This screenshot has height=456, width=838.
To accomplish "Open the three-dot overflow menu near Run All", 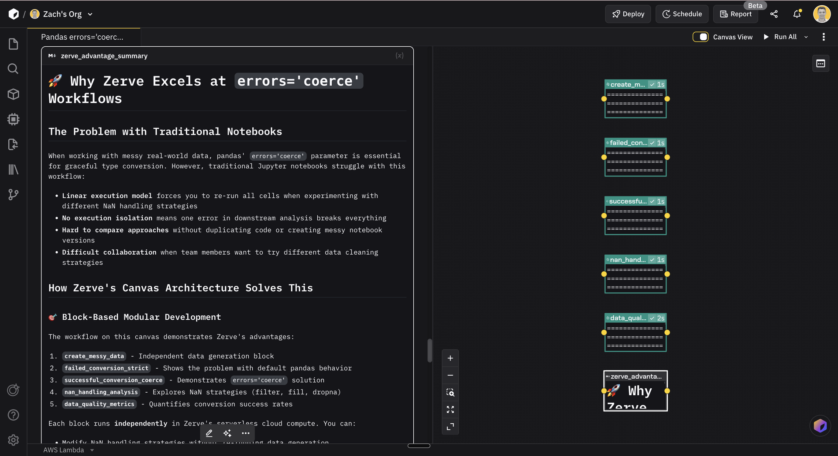I will click(x=824, y=37).
